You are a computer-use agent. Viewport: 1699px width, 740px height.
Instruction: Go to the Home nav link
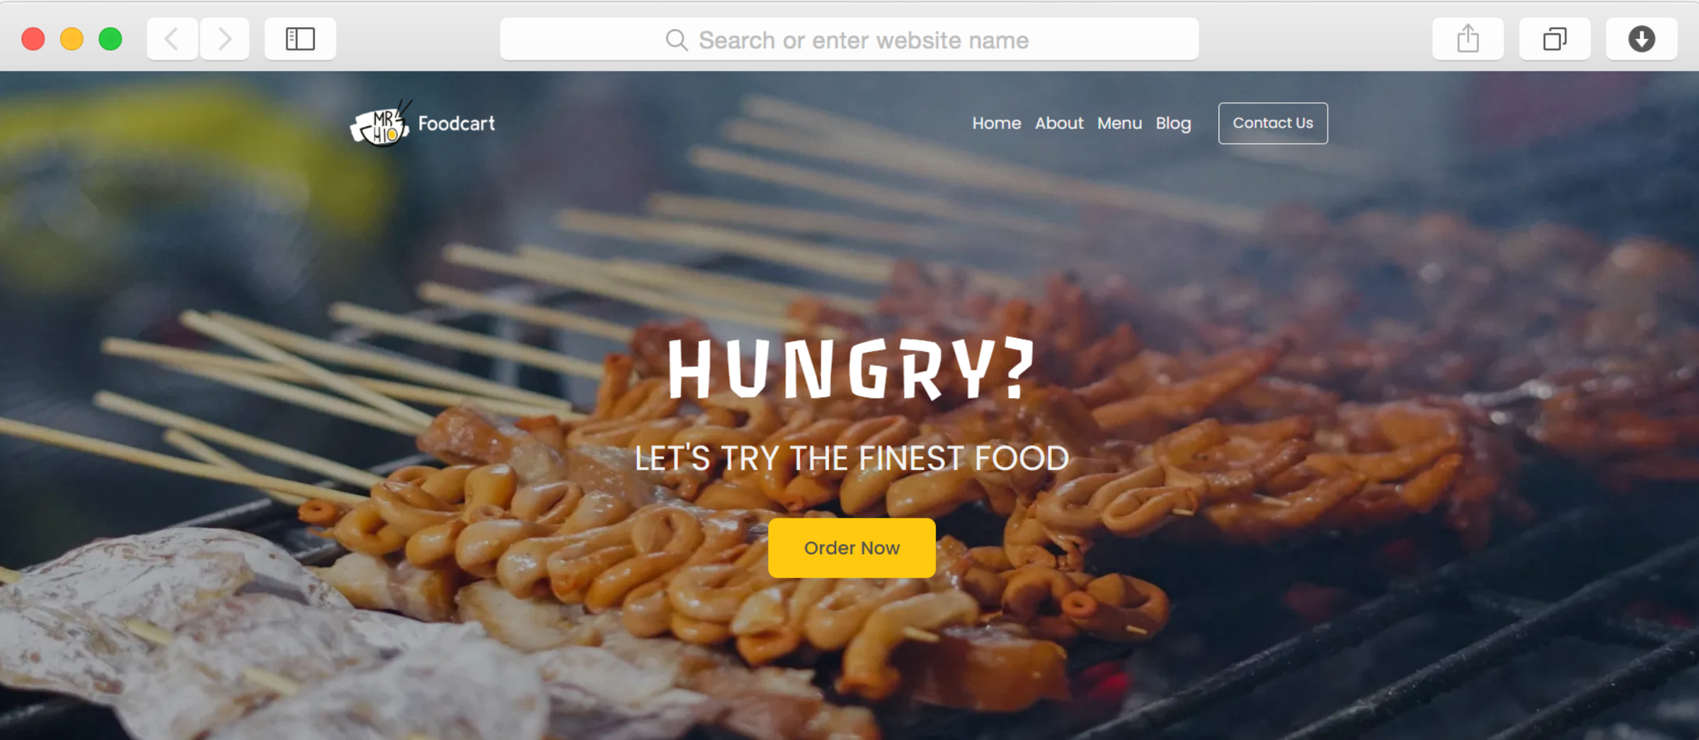coord(996,123)
